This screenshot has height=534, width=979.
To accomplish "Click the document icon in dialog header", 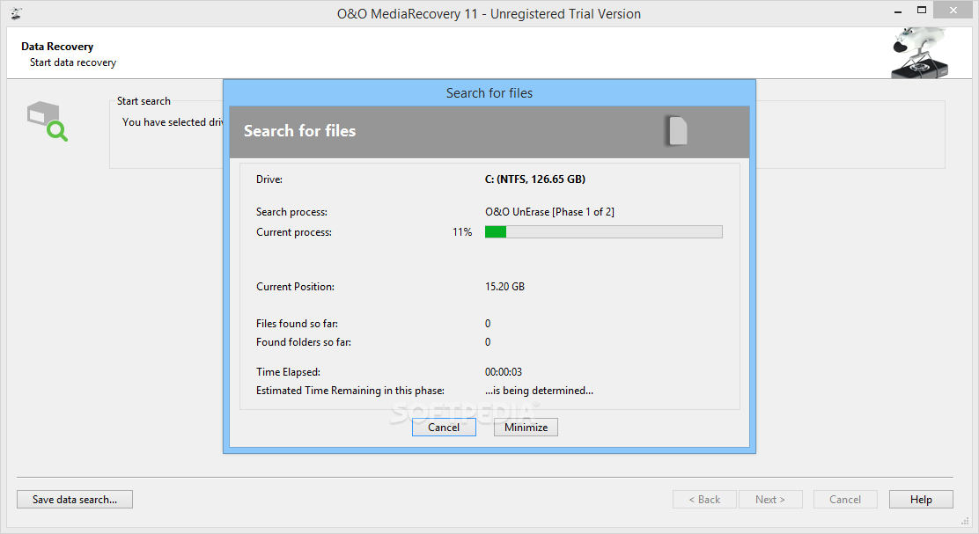I will 677,131.
